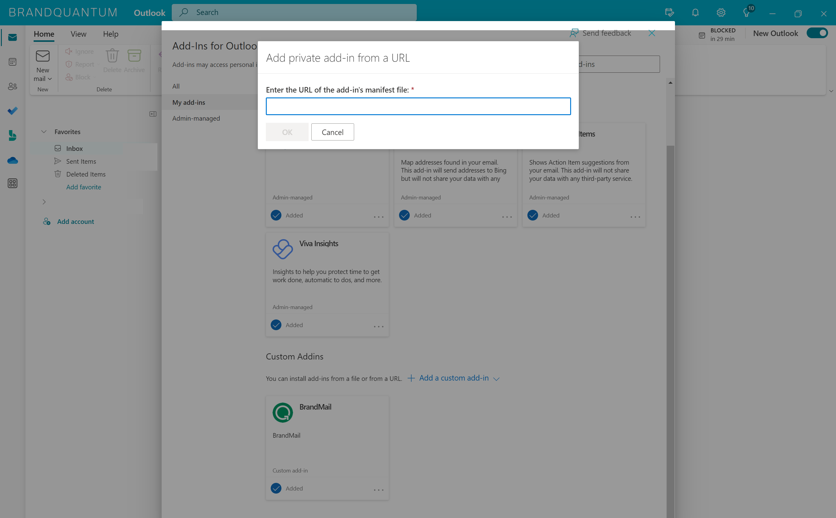Expand the more options ellipsis for BrandMail
Viewport: 836px width, 518px height.
tap(378, 489)
